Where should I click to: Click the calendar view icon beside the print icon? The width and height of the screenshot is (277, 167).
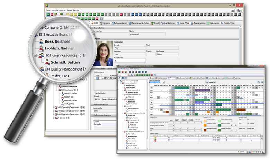pyautogui.click(x=259, y=82)
